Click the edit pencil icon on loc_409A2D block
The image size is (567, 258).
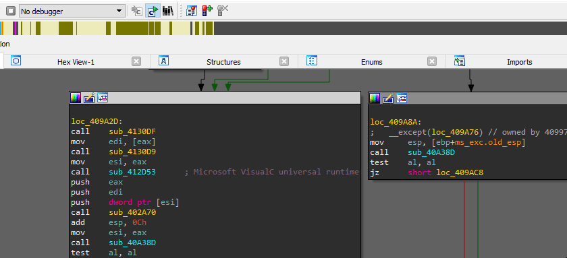click(89, 98)
